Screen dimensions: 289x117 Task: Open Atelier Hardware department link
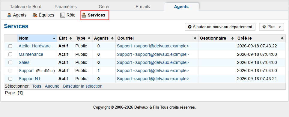click(34, 46)
